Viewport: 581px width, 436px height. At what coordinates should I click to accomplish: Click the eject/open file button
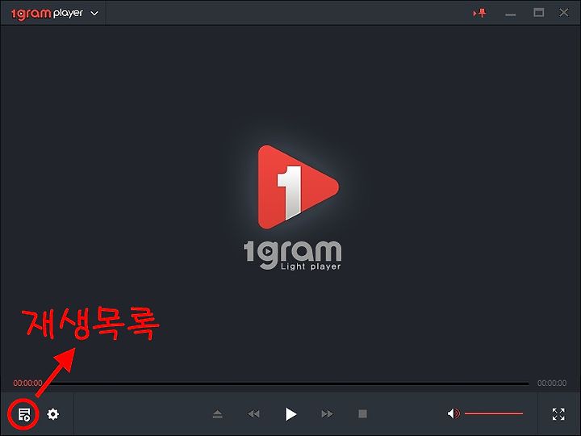[x=218, y=413]
